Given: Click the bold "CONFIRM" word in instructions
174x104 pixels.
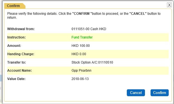Looking at the screenshot, I should pyautogui.click(x=82, y=14).
